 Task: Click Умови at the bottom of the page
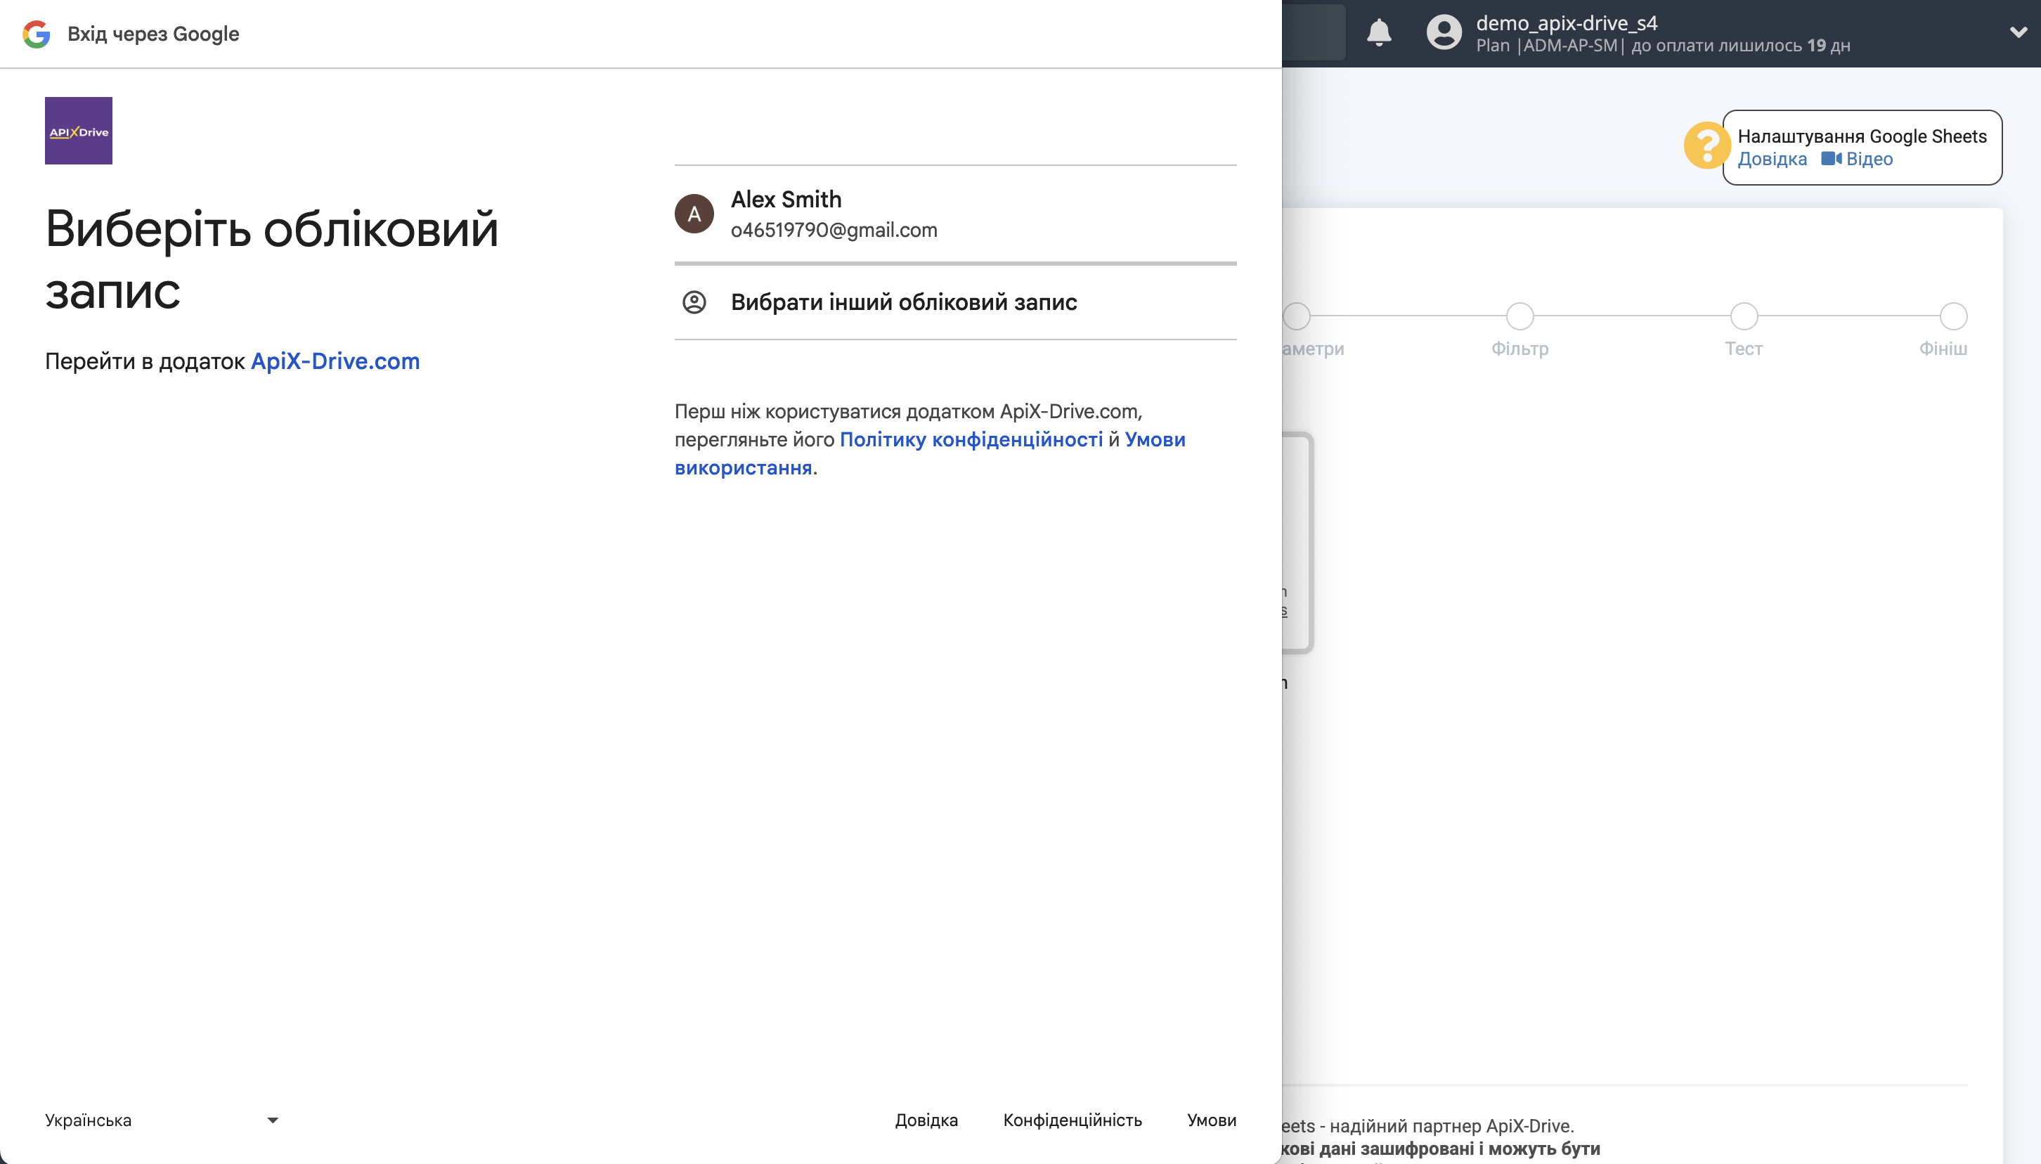coord(1211,1120)
